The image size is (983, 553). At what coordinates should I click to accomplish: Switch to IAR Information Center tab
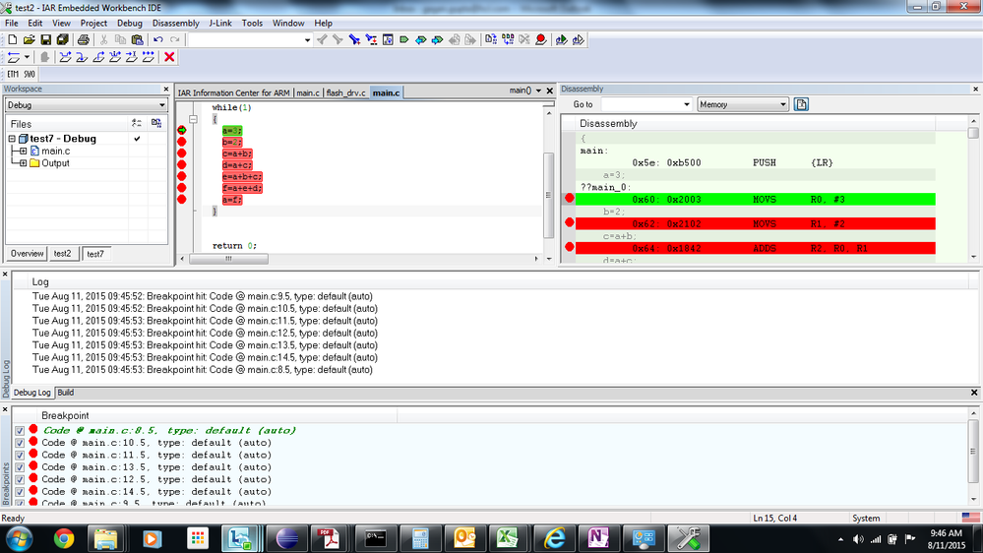click(234, 92)
